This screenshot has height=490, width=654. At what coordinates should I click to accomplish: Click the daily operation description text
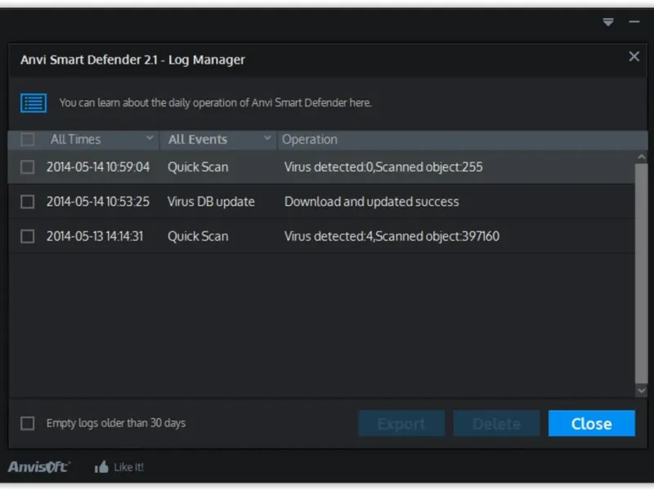215,103
